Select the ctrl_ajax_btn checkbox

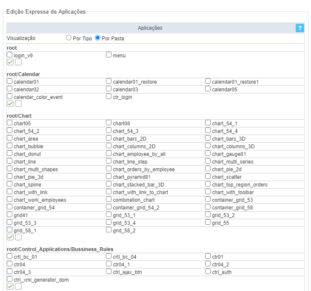(x=109, y=271)
